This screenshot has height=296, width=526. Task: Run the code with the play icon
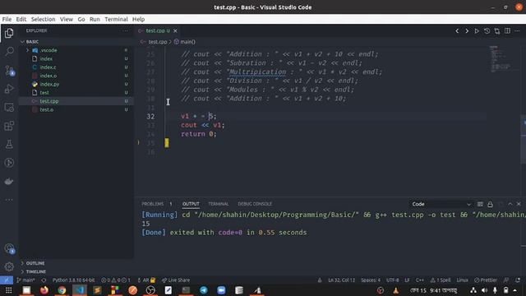coord(477,31)
